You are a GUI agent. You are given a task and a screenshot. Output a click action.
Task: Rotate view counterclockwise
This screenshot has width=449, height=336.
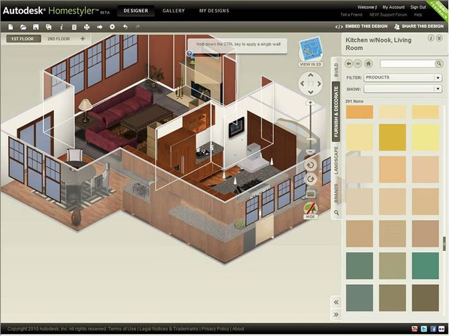pos(310,165)
